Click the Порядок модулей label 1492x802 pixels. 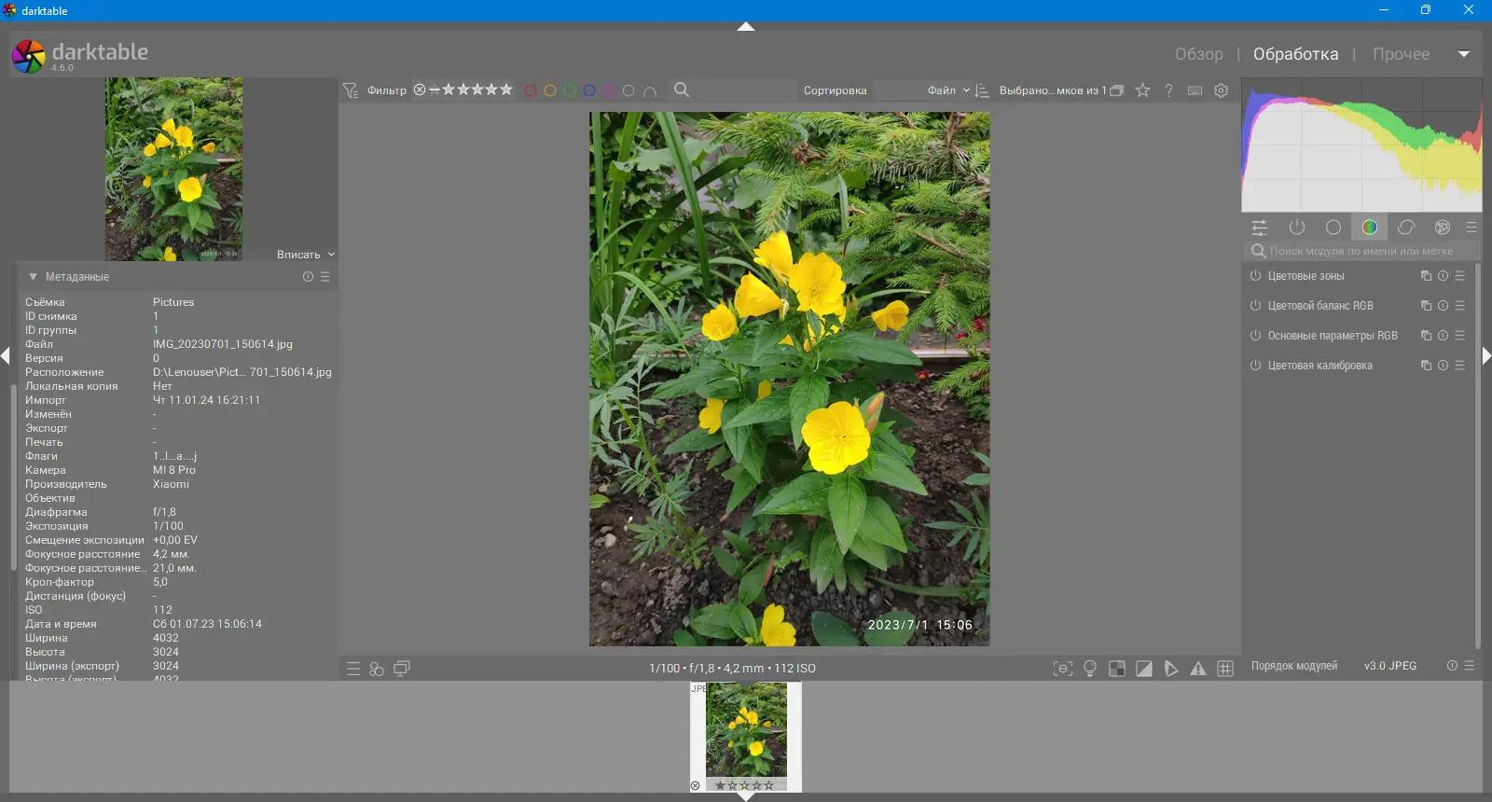pos(1294,666)
